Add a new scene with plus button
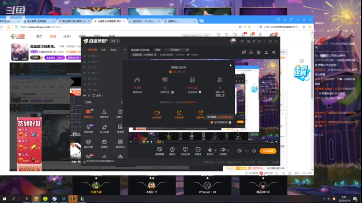362x203 pixels. [125, 50]
